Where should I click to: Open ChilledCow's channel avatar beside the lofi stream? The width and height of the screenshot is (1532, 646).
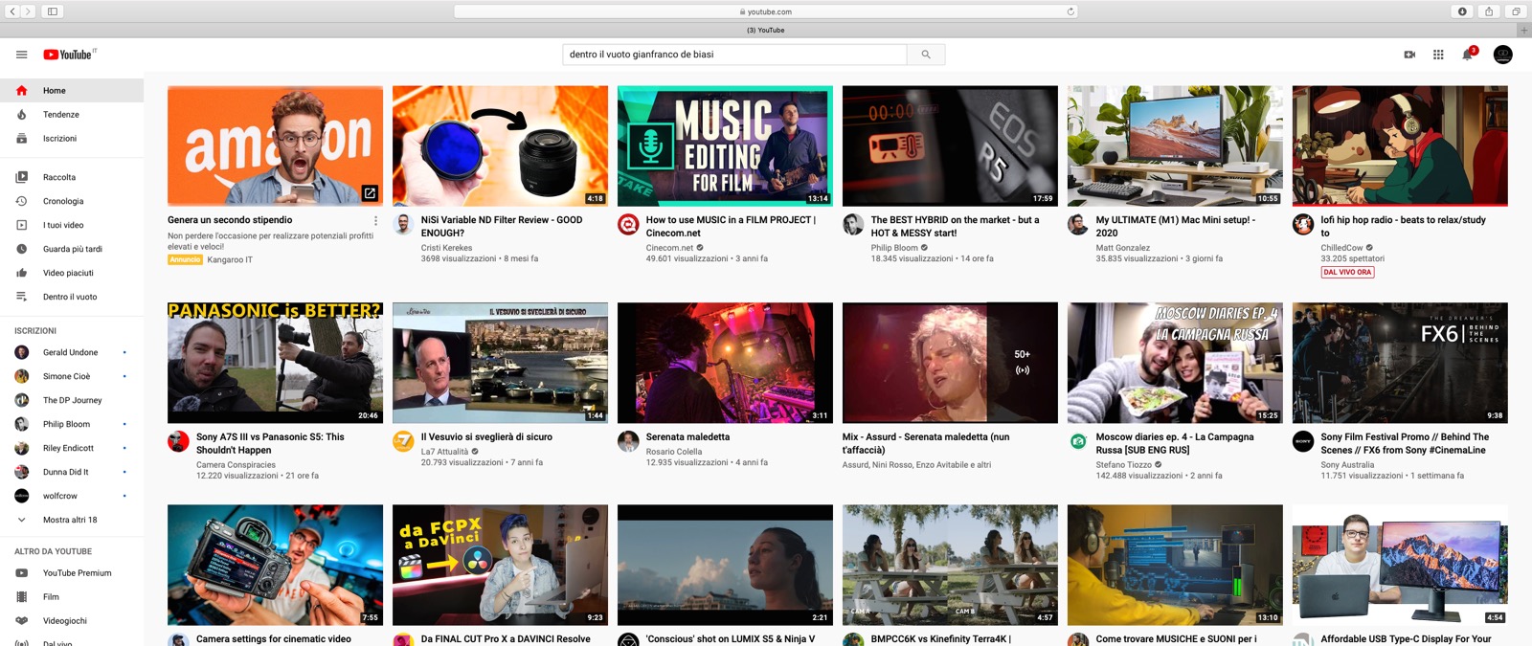(x=1303, y=225)
